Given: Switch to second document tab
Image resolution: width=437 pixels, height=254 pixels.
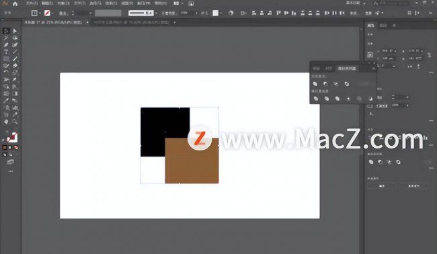Looking at the screenshot, I should (x=131, y=22).
